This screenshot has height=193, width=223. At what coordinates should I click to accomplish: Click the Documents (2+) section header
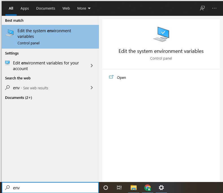(19, 97)
